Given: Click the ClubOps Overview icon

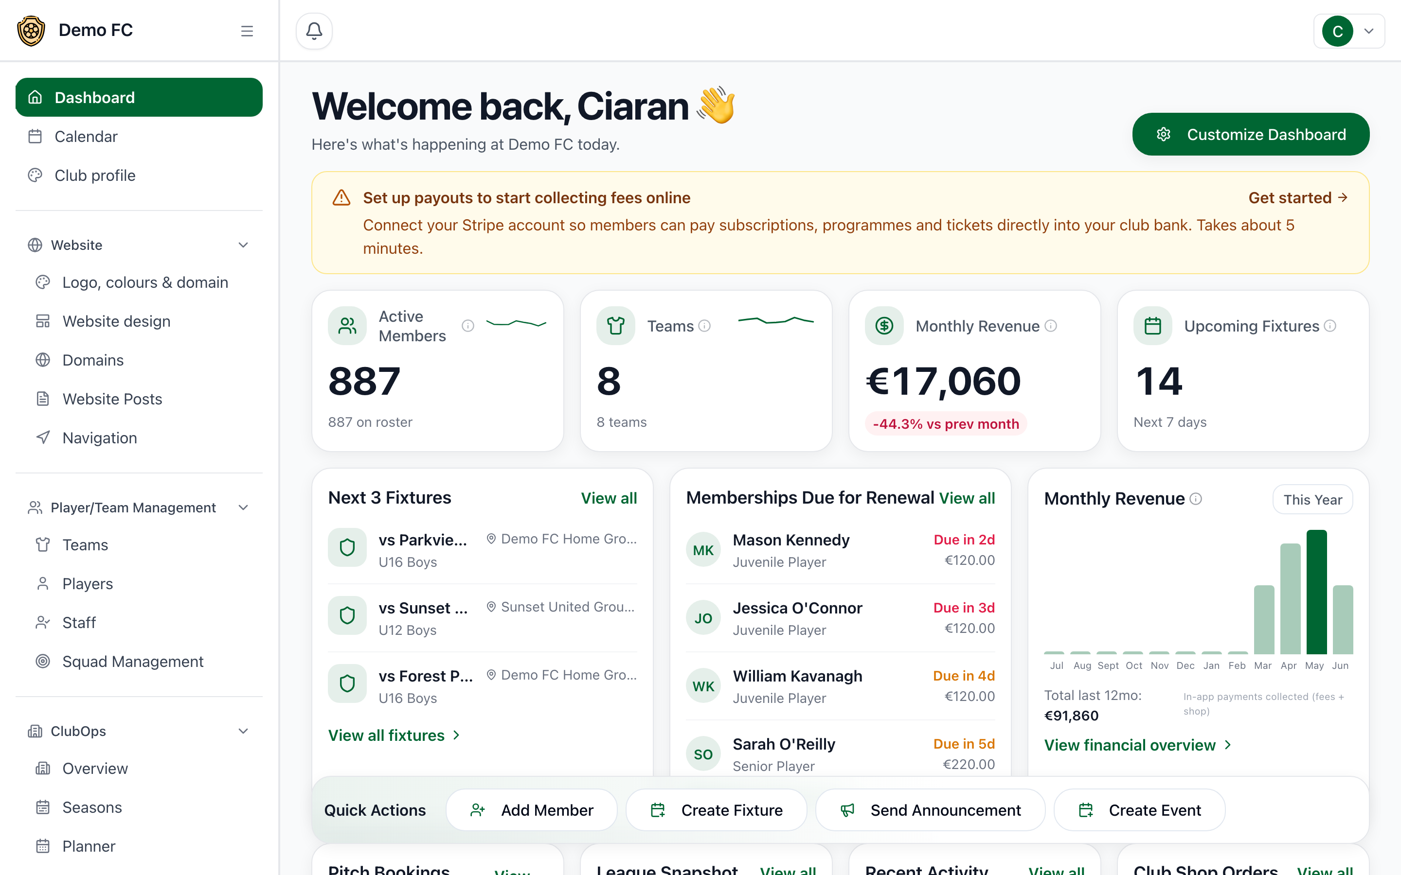Looking at the screenshot, I should [x=43, y=768].
